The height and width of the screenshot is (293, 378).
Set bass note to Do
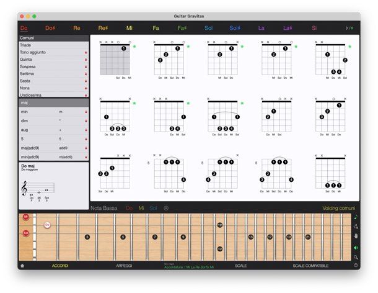[130, 208]
